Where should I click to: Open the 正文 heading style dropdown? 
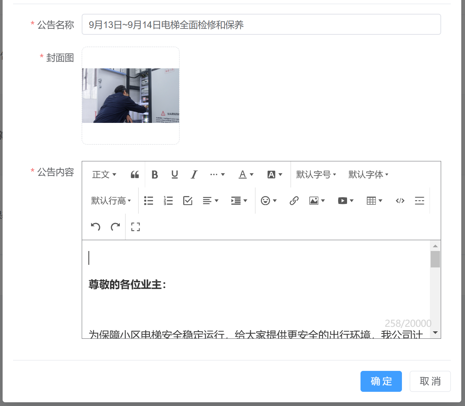coord(104,174)
